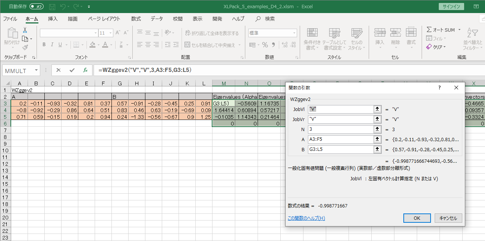Click the eraser Clear (クリア) icon
Image resolution: width=485 pixels, height=241 pixels.
click(429, 47)
